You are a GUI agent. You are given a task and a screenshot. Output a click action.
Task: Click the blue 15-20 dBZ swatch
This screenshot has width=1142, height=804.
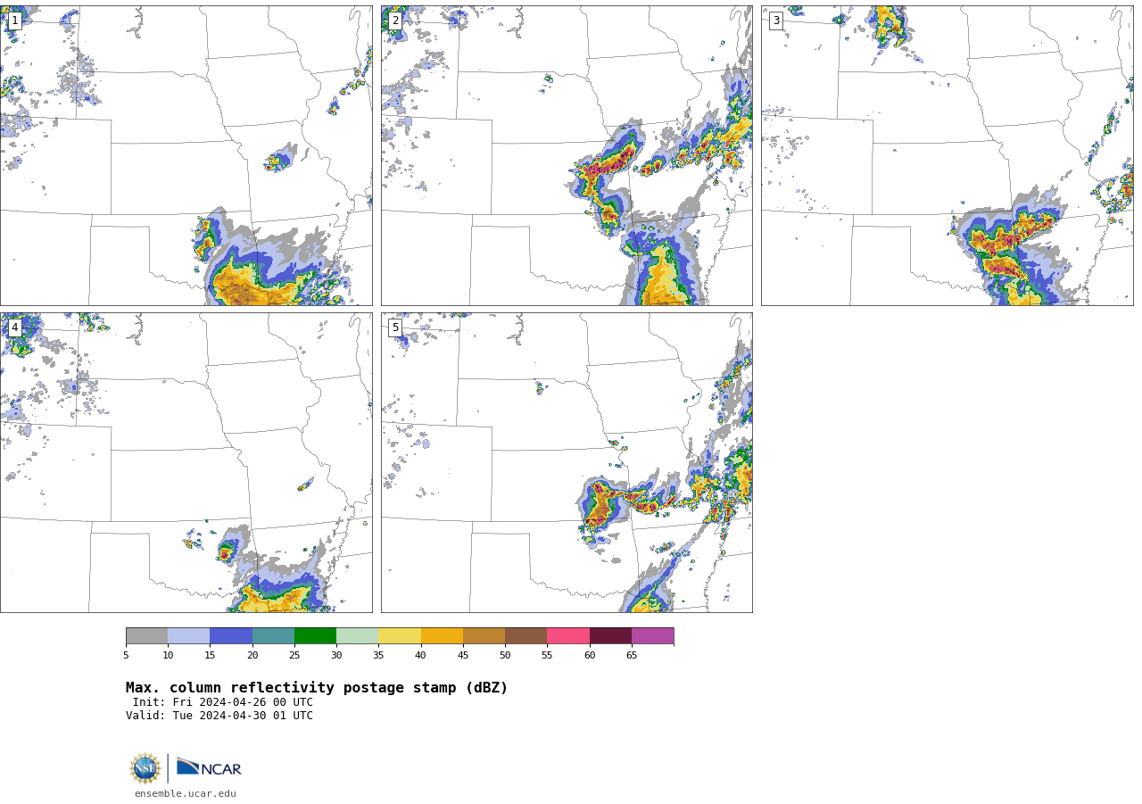click(x=231, y=636)
